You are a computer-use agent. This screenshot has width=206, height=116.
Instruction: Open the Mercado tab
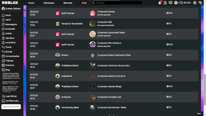(x=68, y=3)
